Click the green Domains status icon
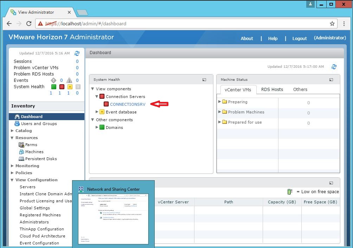 102,127
